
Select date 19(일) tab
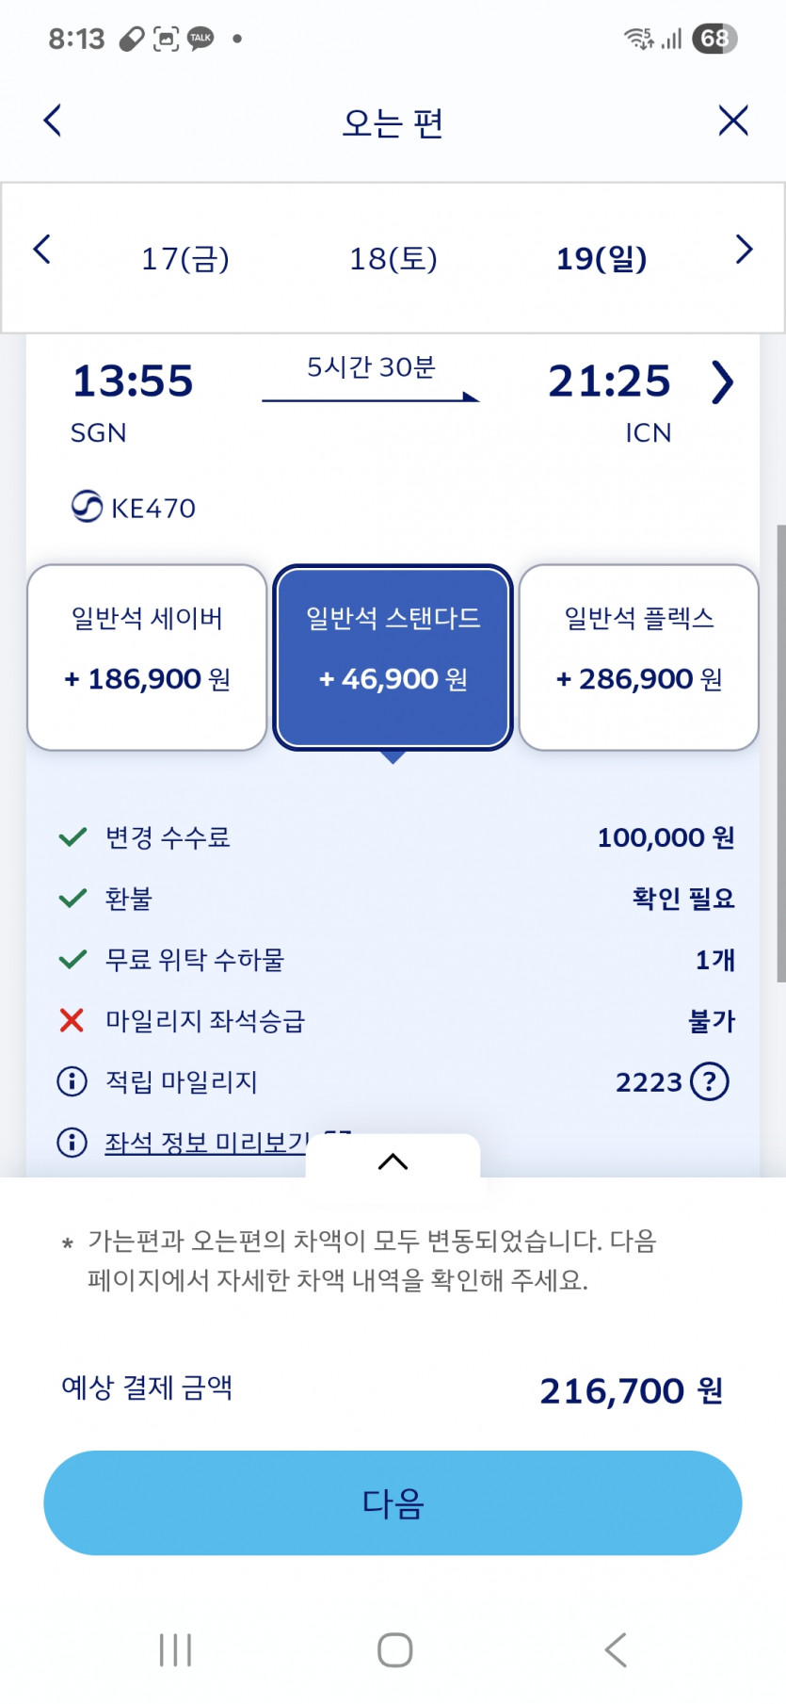(x=602, y=259)
